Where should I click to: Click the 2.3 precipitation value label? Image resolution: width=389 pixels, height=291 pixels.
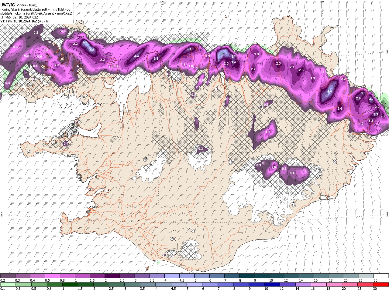278,63
